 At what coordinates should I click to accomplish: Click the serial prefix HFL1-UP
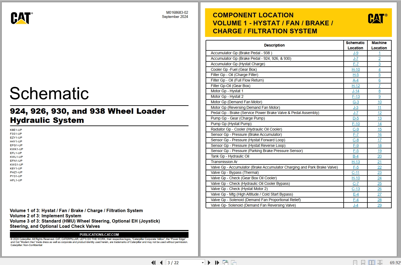(x=16, y=180)
